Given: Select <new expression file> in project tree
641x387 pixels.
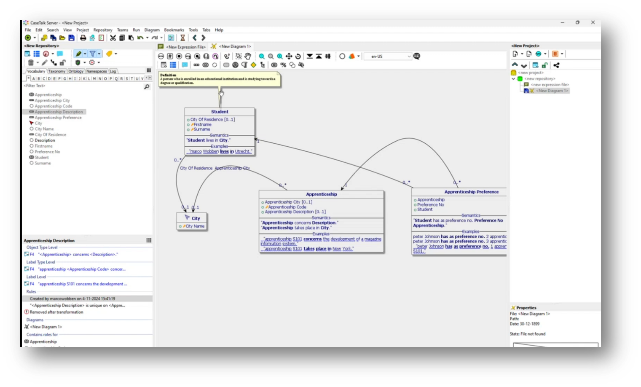Looking at the screenshot, I should click(550, 85).
